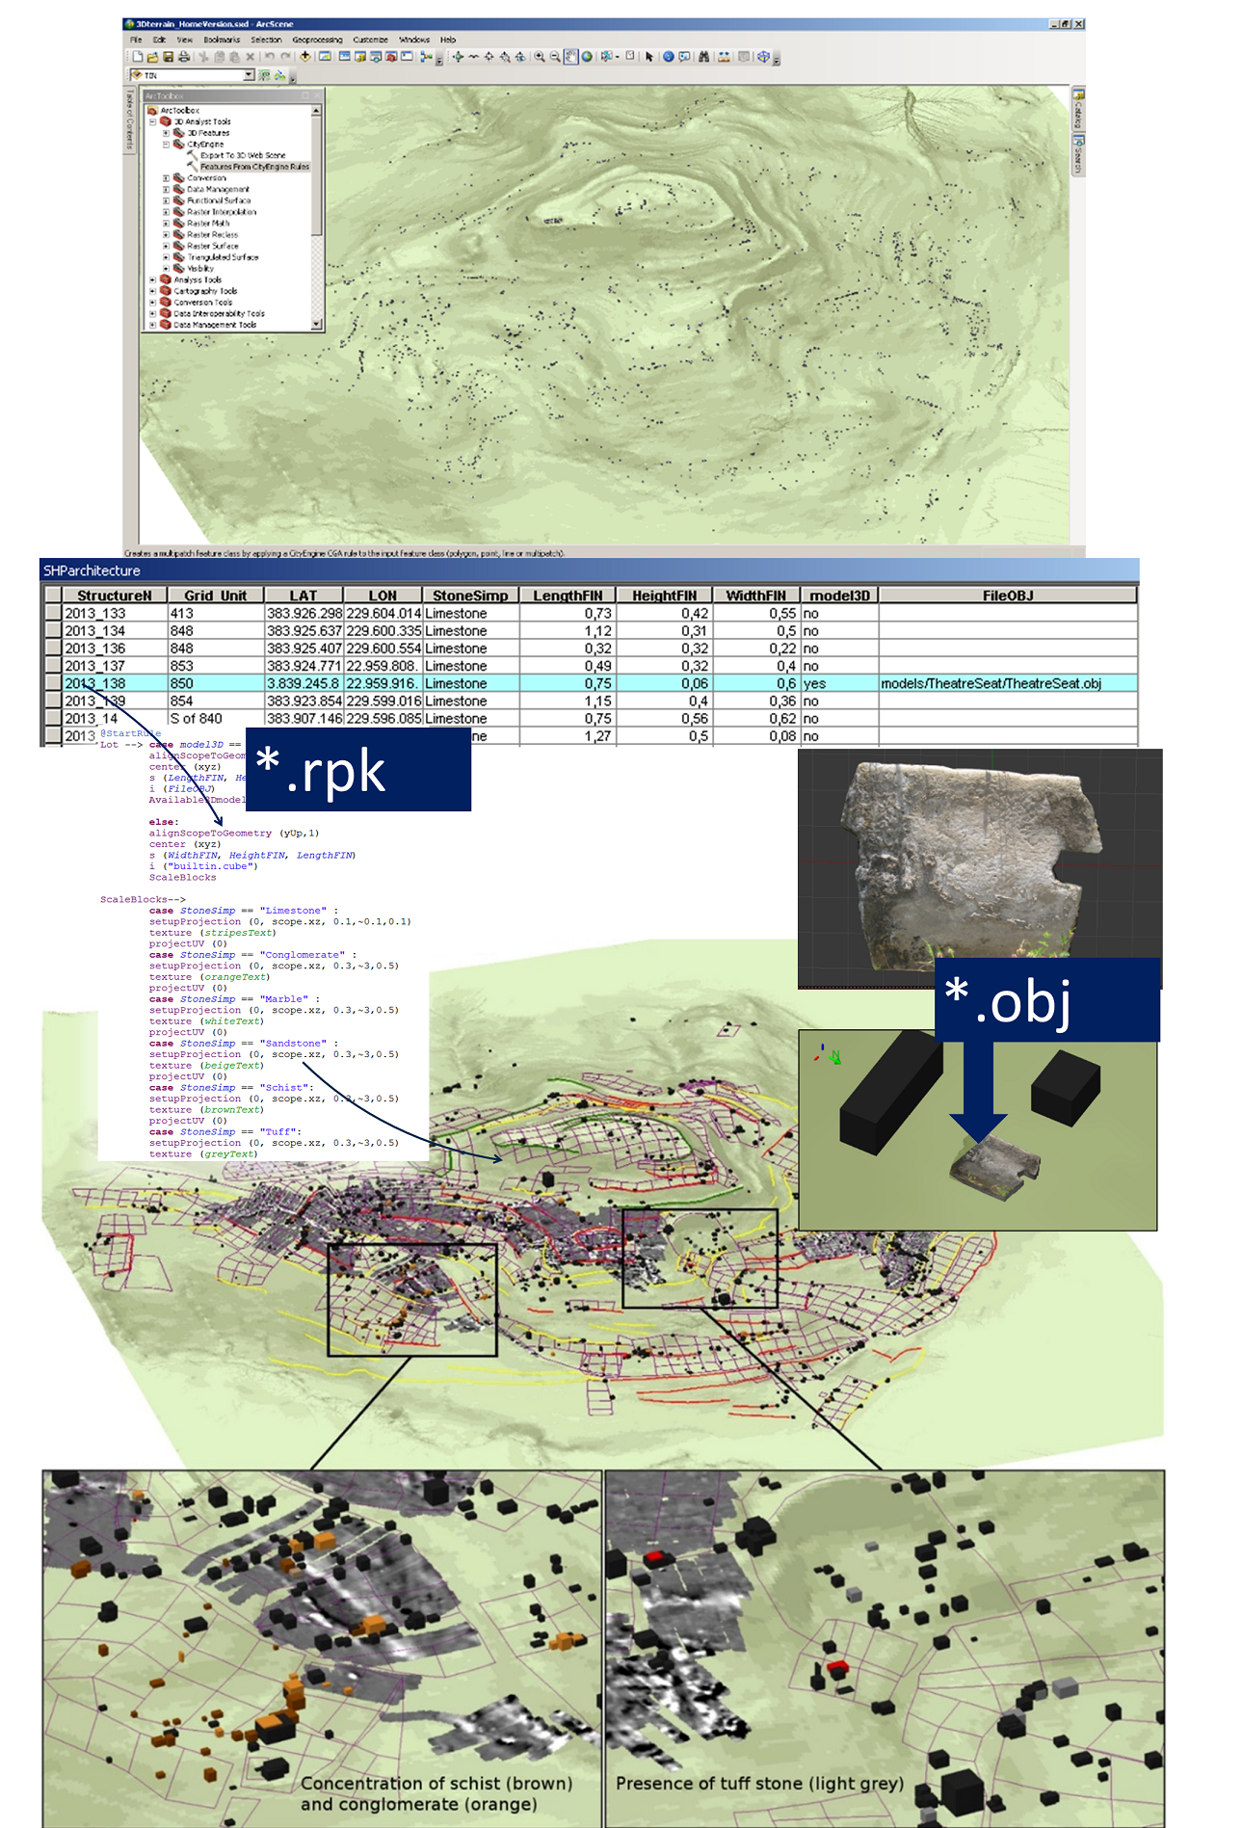Click the FileOBJ column header
1242x1828 pixels.
point(1008,596)
